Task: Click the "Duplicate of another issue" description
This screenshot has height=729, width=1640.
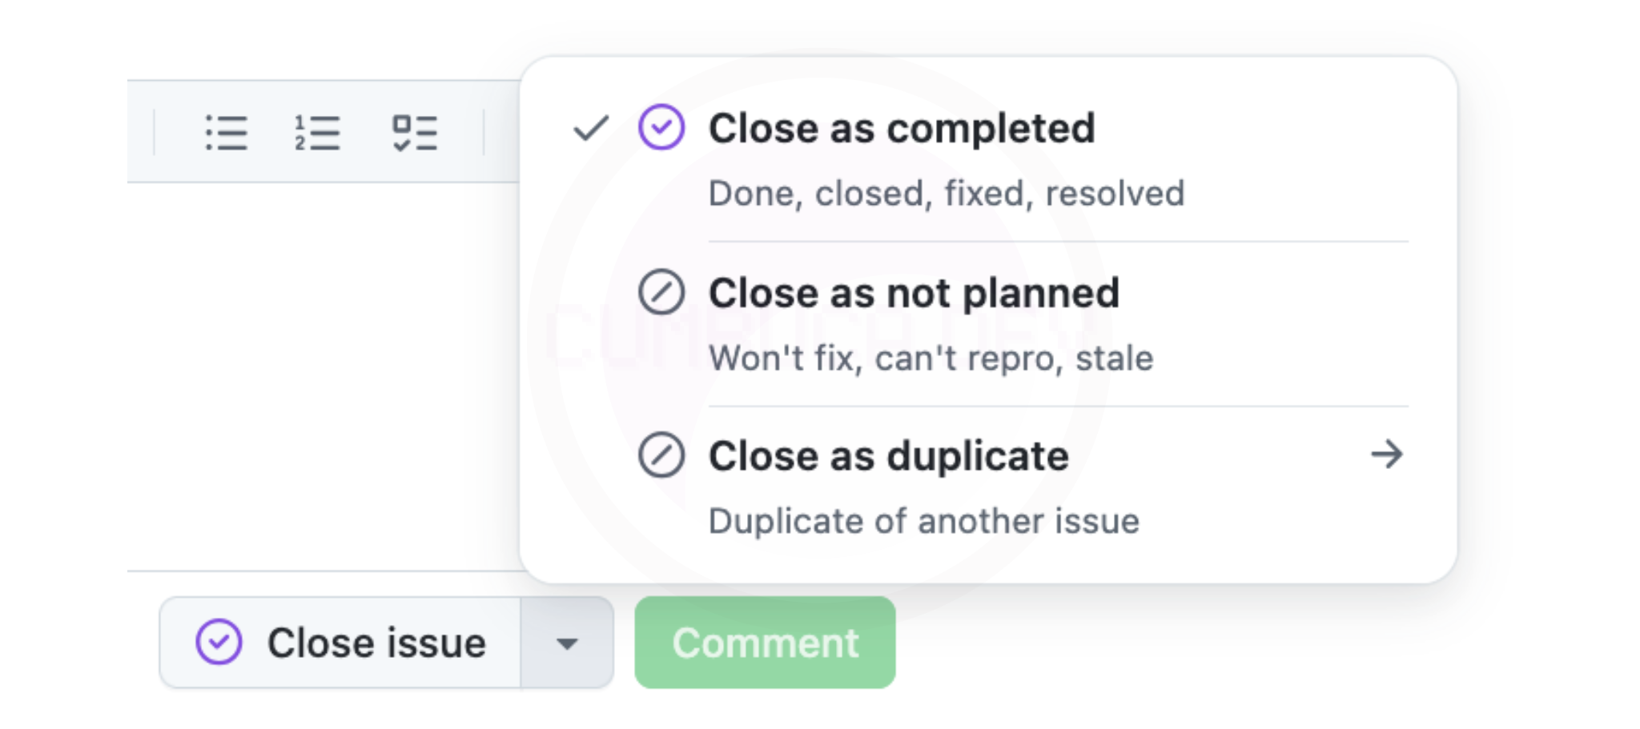Action: pos(924,522)
